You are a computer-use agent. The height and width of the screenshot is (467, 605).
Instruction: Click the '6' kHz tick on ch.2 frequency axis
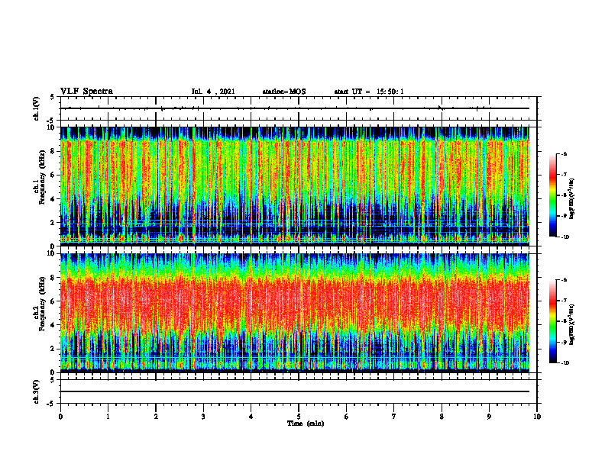(x=53, y=301)
